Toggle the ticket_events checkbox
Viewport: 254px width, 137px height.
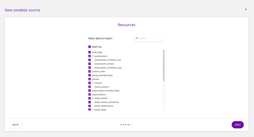click(89, 98)
